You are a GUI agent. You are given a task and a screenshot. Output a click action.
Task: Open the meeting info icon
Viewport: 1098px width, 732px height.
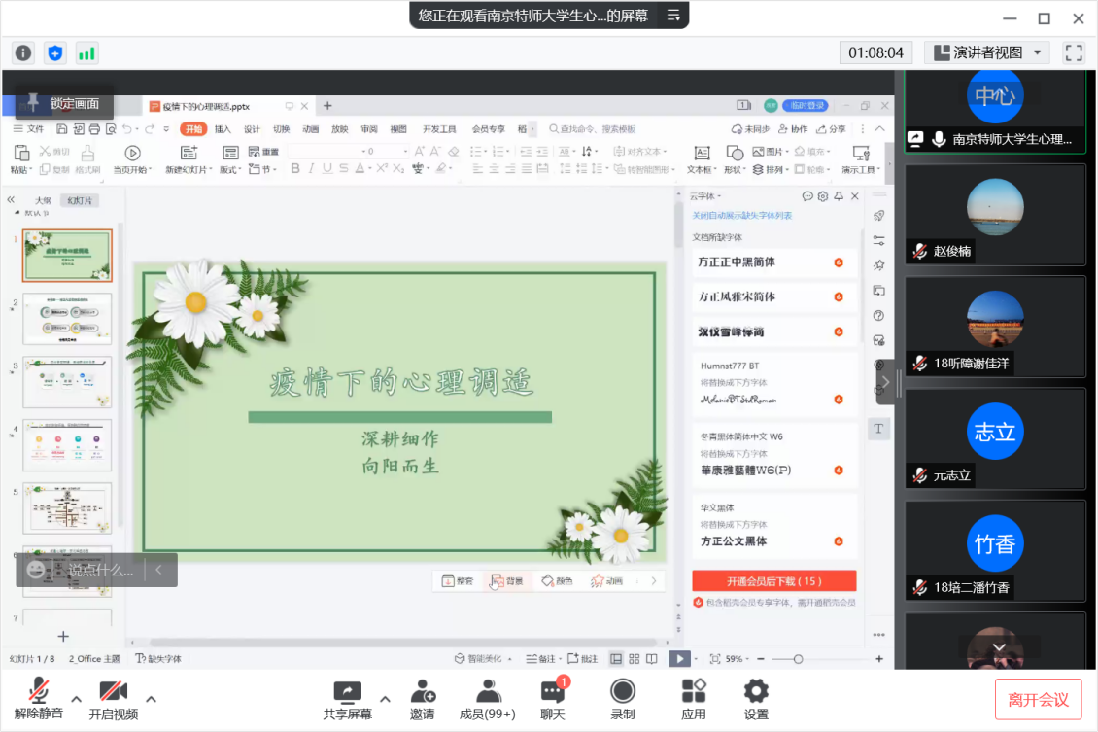pyautogui.click(x=22, y=53)
